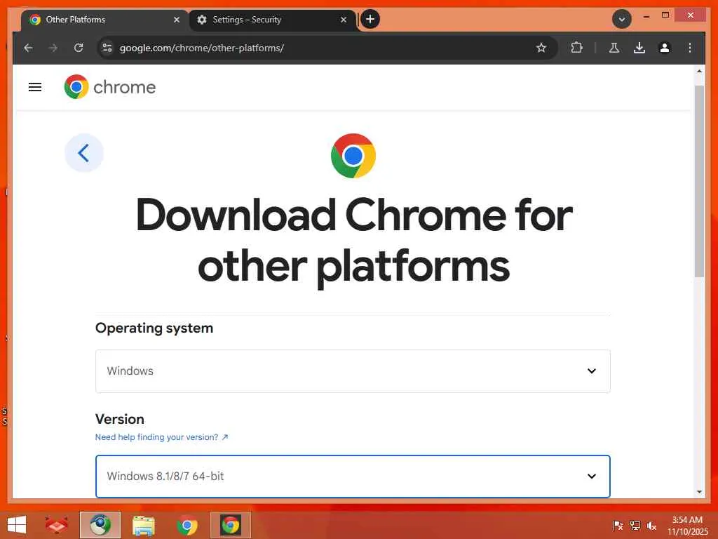The width and height of the screenshot is (718, 539).
Task: Click the network tray icon
Action: click(635, 526)
